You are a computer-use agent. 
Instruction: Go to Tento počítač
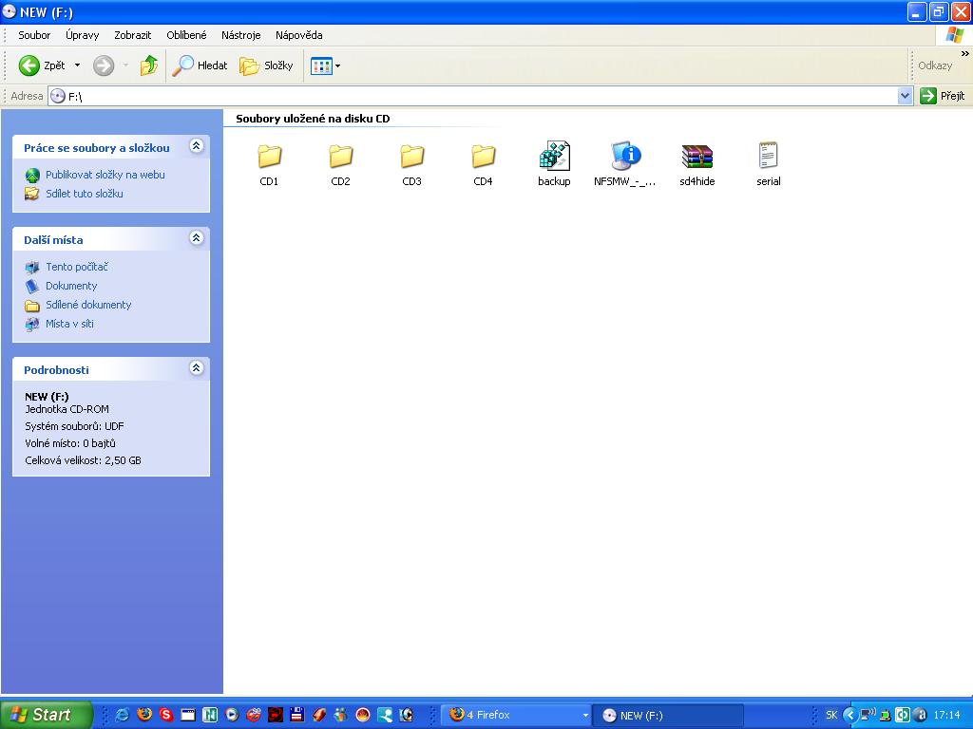point(76,267)
